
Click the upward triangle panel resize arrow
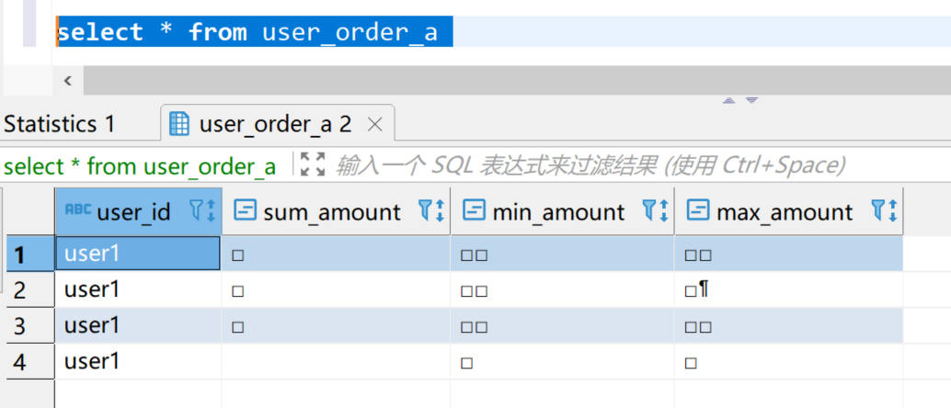[730, 99]
